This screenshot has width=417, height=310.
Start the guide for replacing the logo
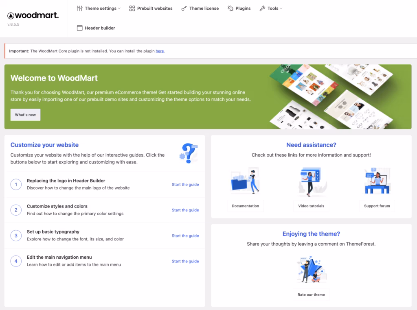[x=185, y=184]
